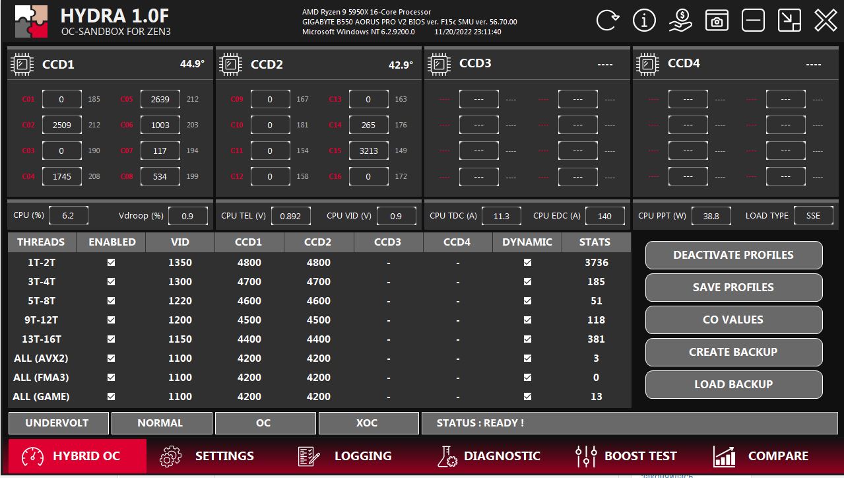The image size is (844, 478).
Task: Select the XOC preset
Action: click(x=368, y=423)
